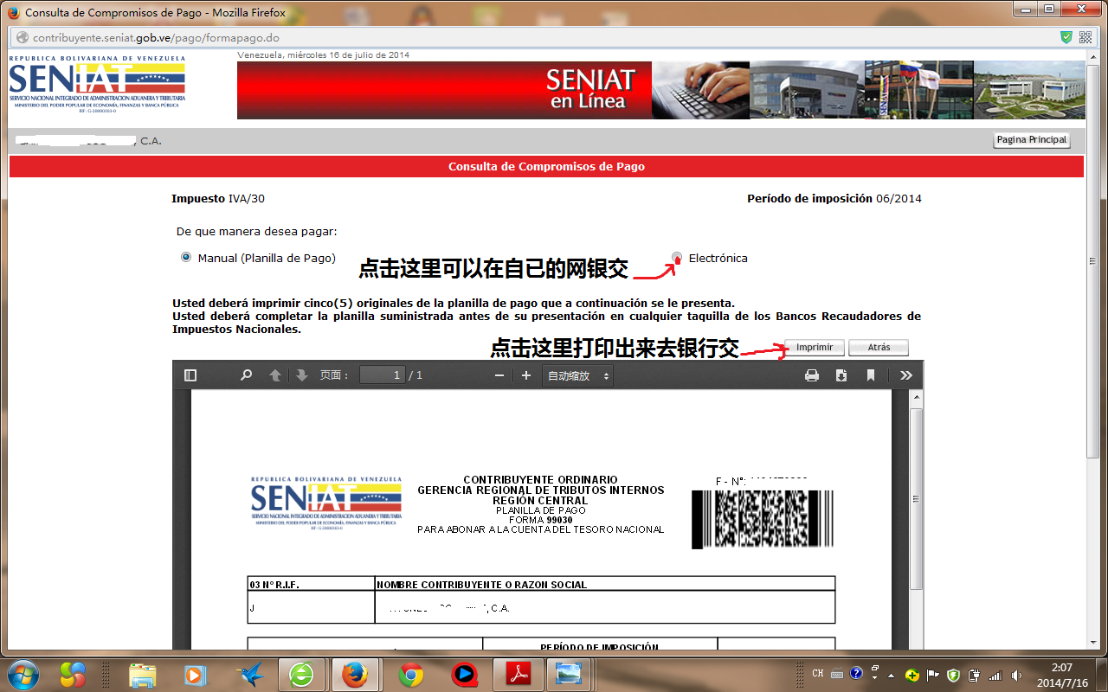This screenshot has width=1108, height=692.
Task: Click the green shield icon in address bar
Action: 1066,37
